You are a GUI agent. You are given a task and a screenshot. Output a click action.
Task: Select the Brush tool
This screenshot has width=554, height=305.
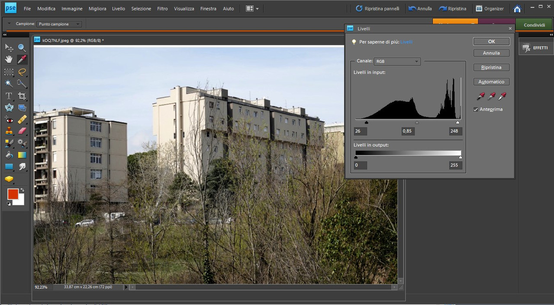(x=9, y=143)
